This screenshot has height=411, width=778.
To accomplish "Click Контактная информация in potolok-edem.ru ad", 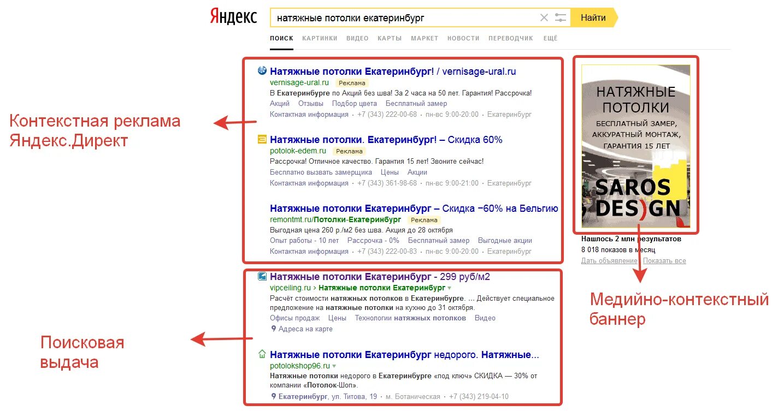I will point(309,183).
